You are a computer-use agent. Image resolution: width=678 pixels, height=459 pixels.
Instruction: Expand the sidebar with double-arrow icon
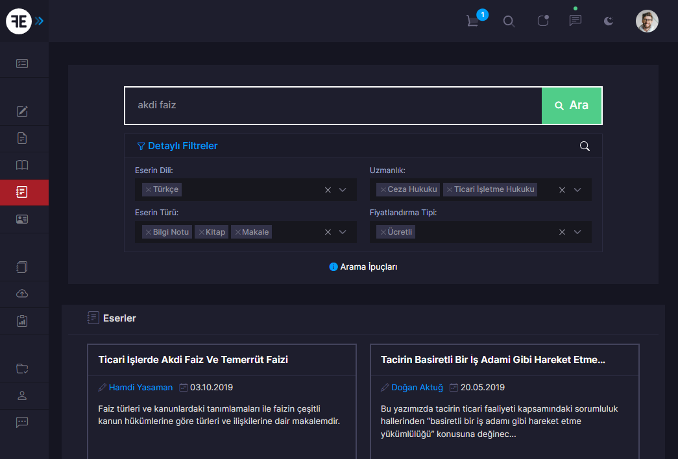[40, 21]
